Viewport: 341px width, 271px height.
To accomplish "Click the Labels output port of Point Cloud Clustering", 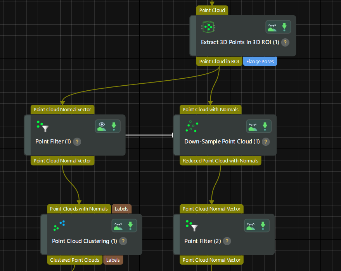I will coord(113,260).
